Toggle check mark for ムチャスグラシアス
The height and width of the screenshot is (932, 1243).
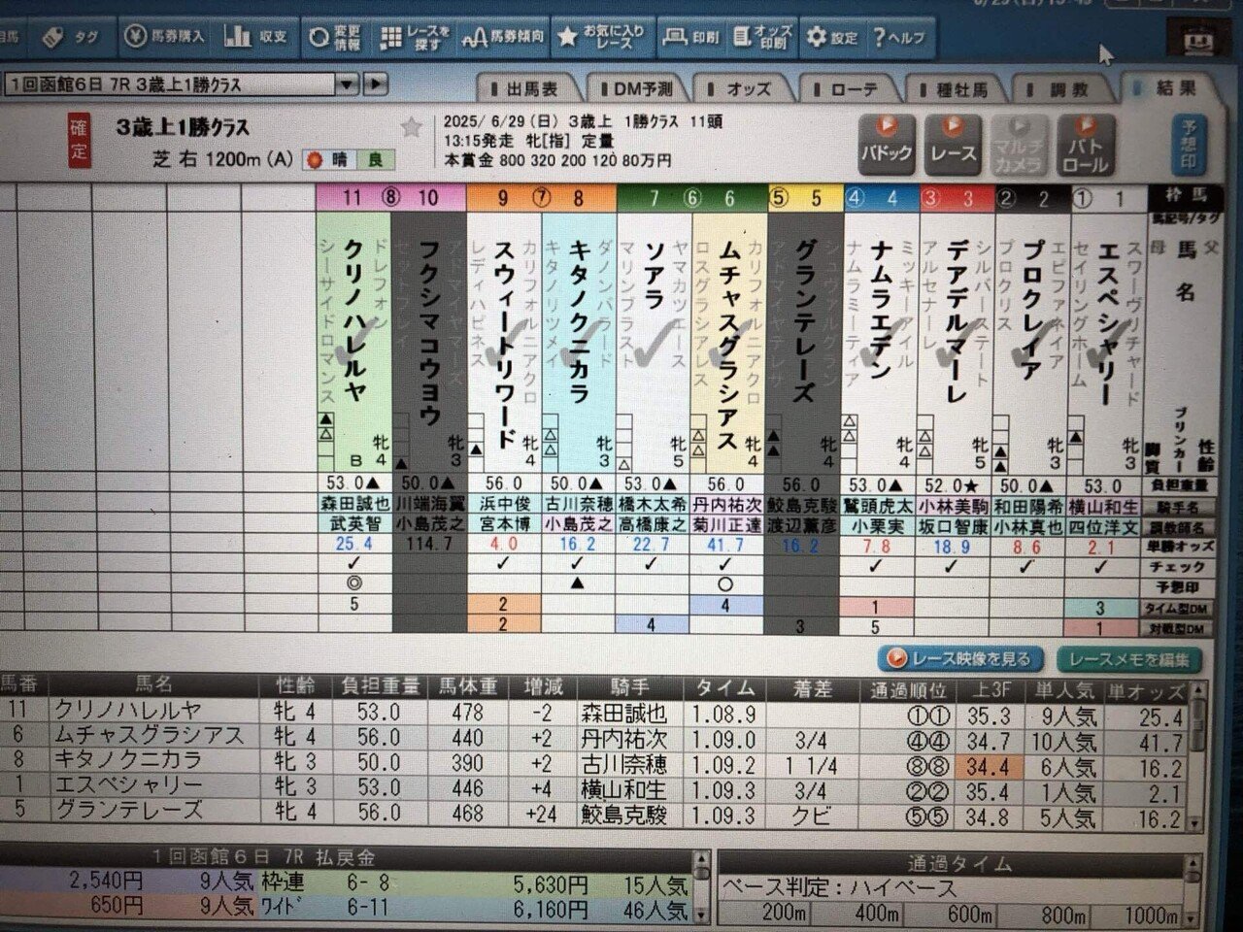click(x=726, y=565)
